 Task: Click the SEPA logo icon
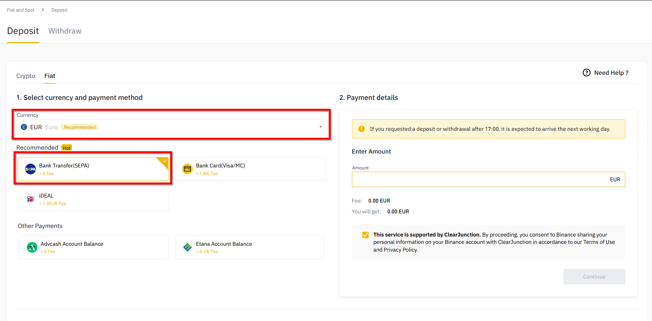click(x=31, y=169)
